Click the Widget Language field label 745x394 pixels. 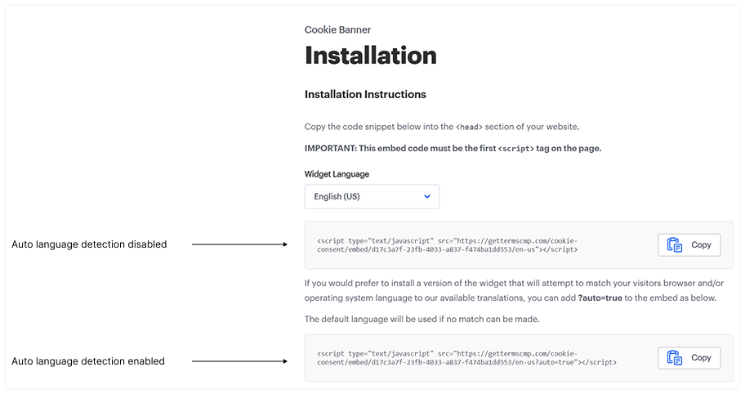click(x=337, y=174)
